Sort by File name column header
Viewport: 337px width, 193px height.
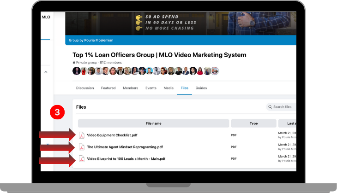coord(153,123)
